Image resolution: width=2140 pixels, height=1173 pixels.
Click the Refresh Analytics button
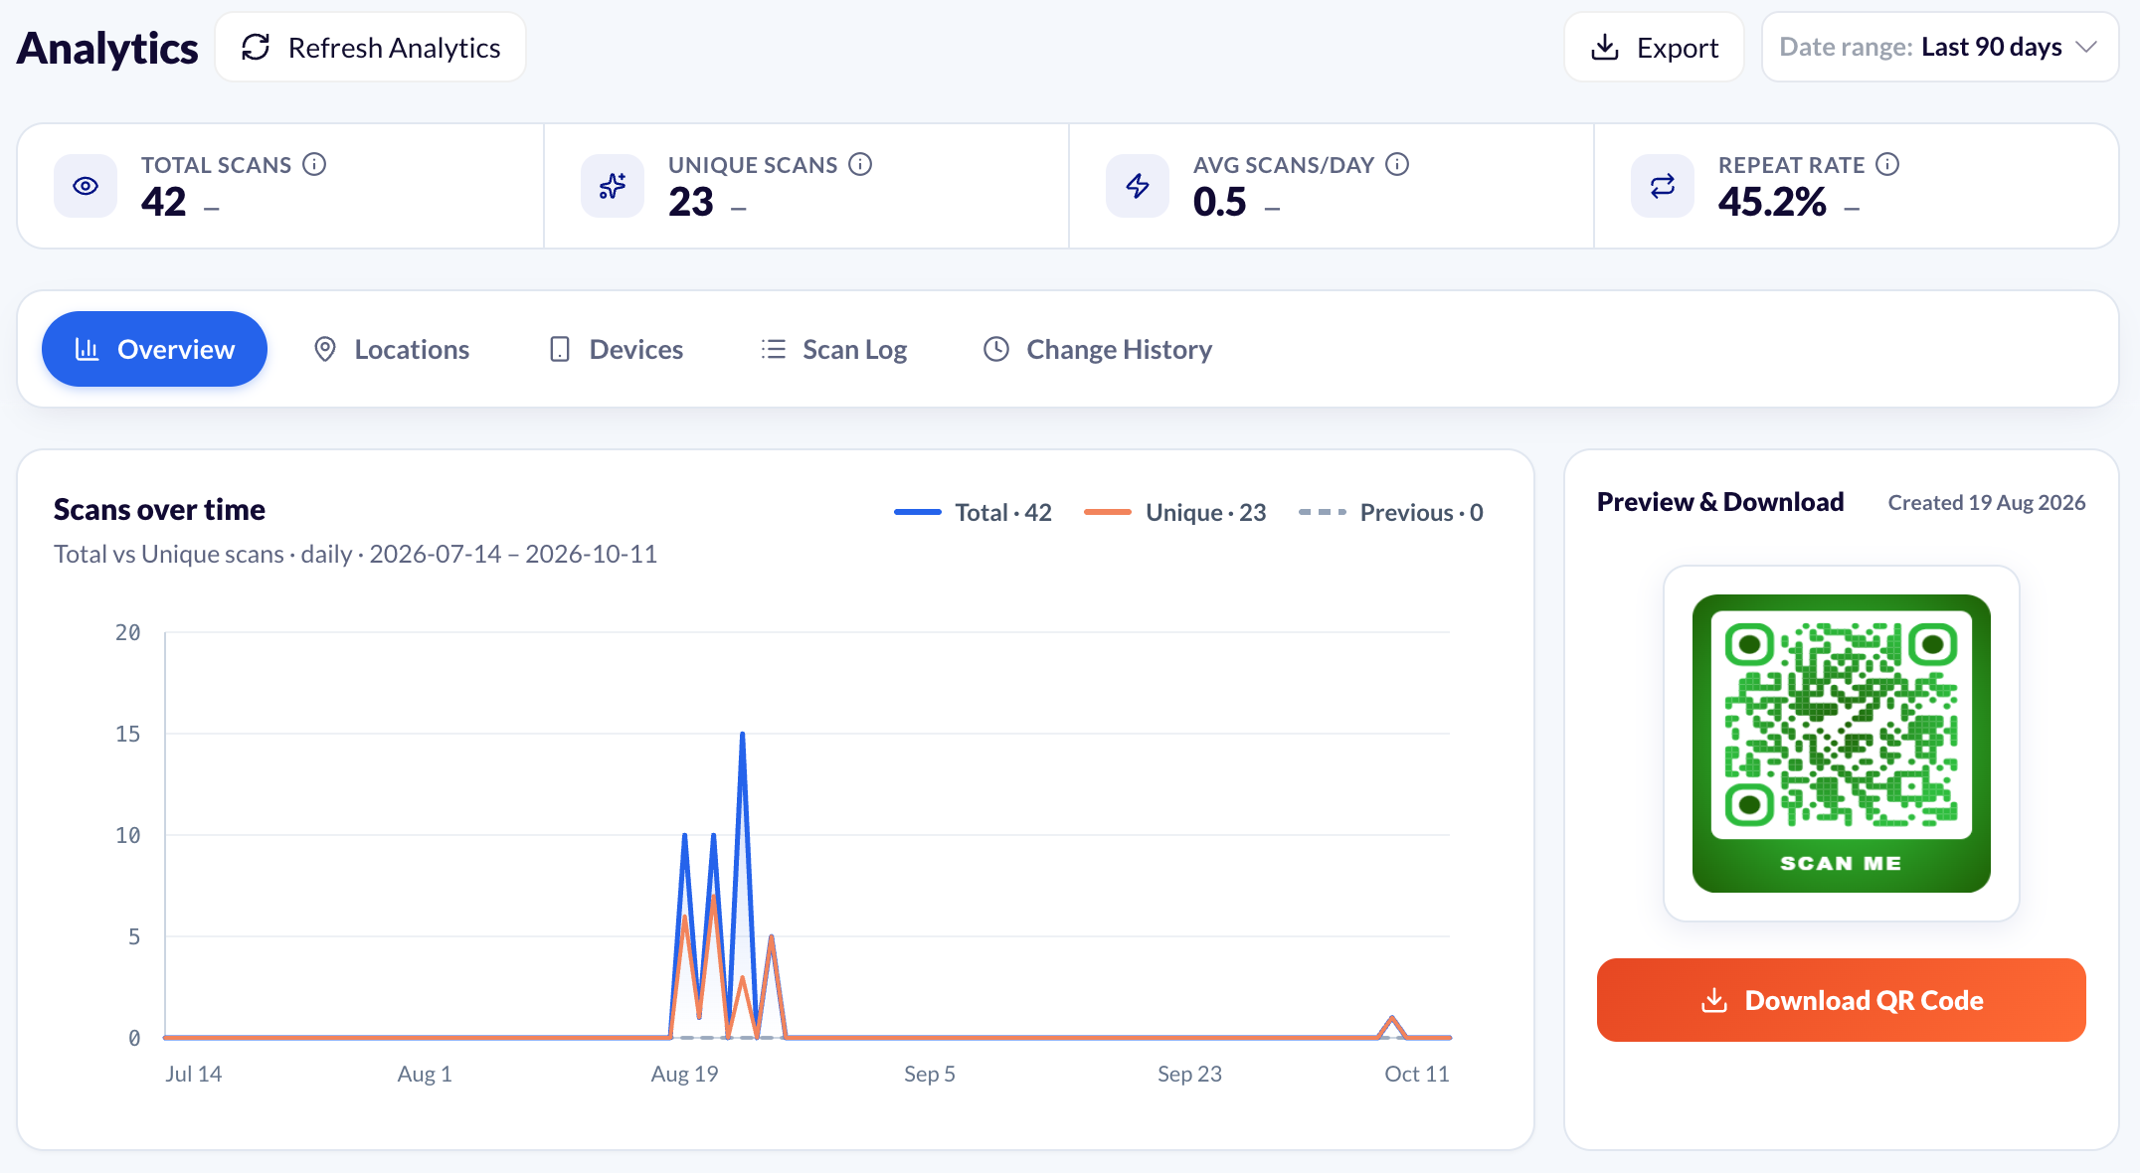point(370,48)
